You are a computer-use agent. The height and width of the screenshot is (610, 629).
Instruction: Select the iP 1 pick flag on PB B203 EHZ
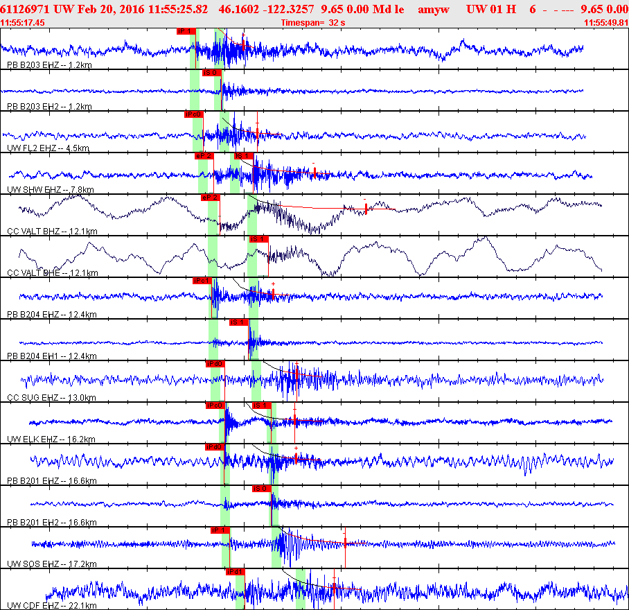point(186,31)
